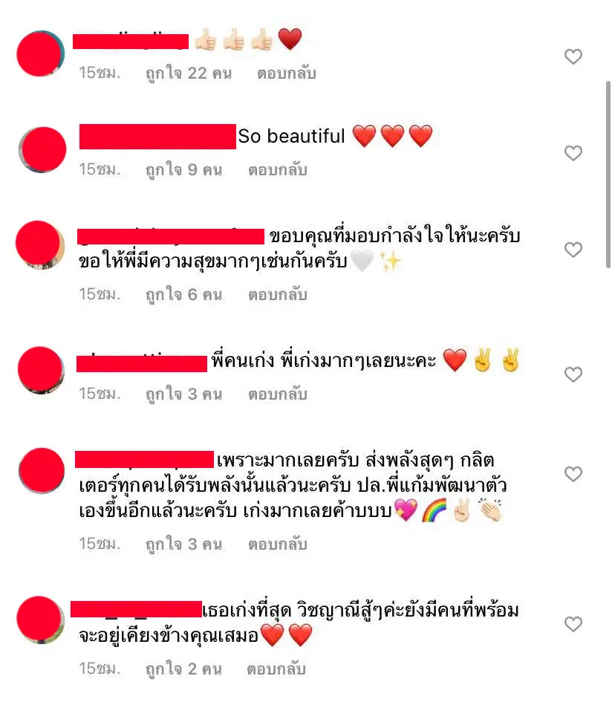Like the 'พี่คนเก่ง' comment heart icon

(573, 374)
